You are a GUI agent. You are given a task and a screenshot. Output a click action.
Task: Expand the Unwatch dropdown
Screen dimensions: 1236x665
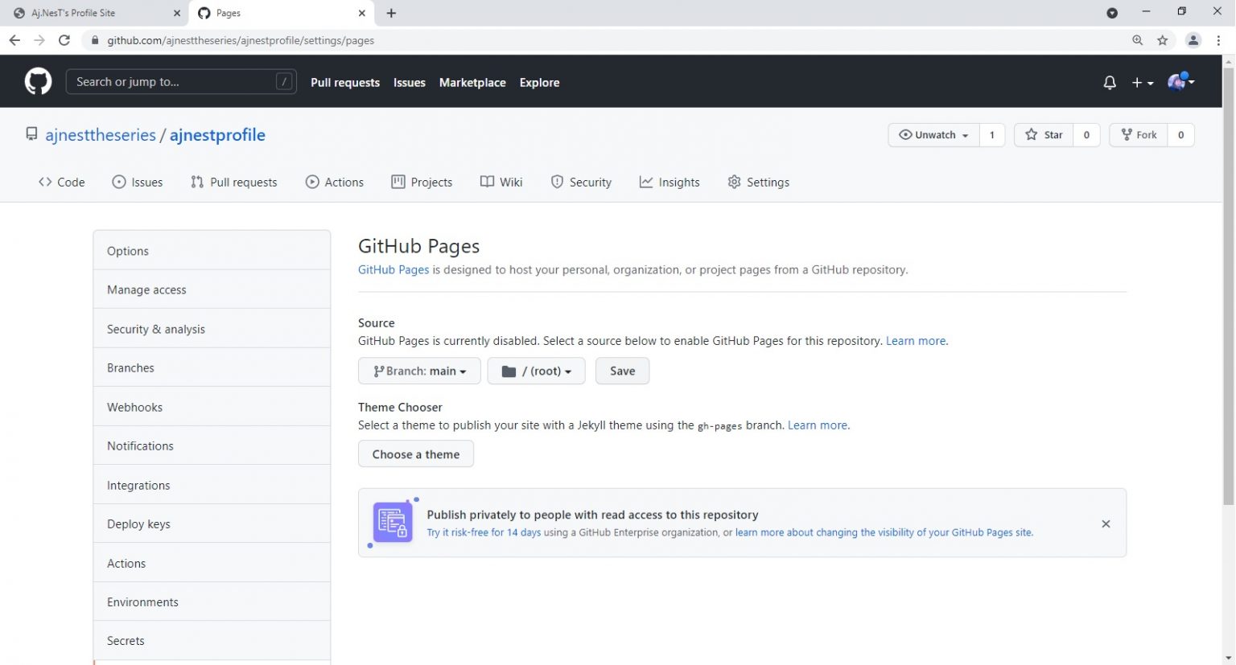933,135
